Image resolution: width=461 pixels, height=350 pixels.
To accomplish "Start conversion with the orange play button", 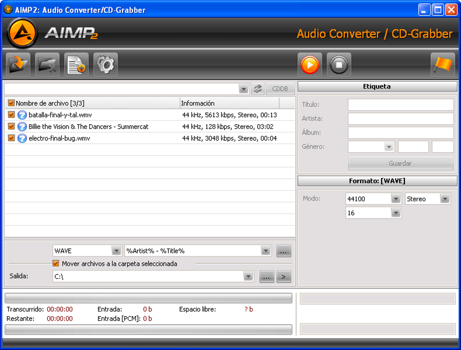I will (310, 65).
